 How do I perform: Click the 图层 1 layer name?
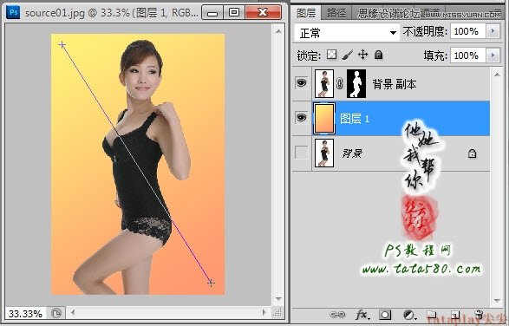[x=355, y=119]
